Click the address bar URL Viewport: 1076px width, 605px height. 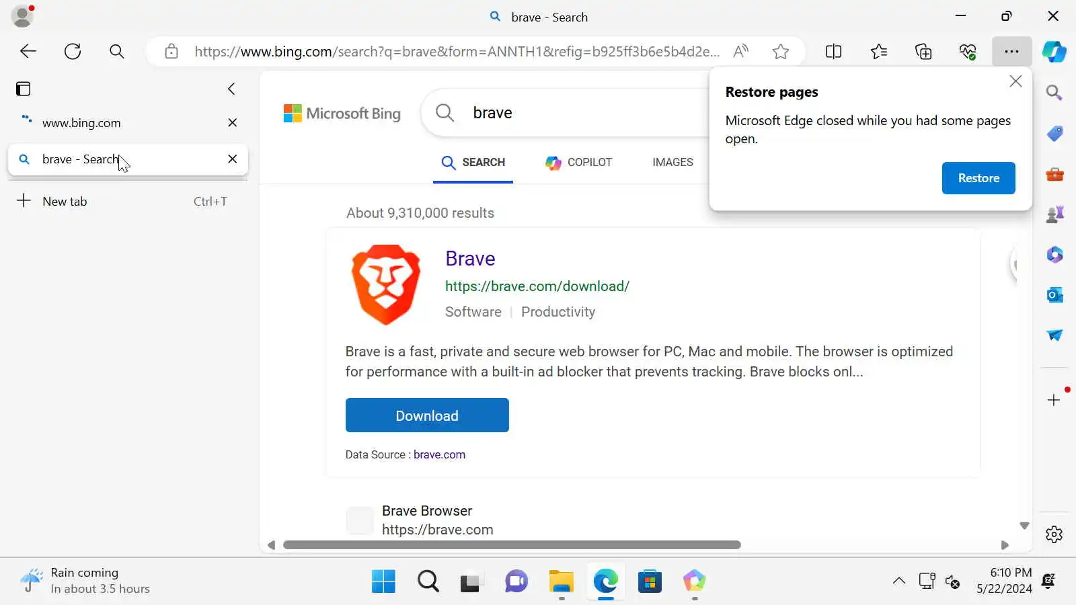coord(457,51)
